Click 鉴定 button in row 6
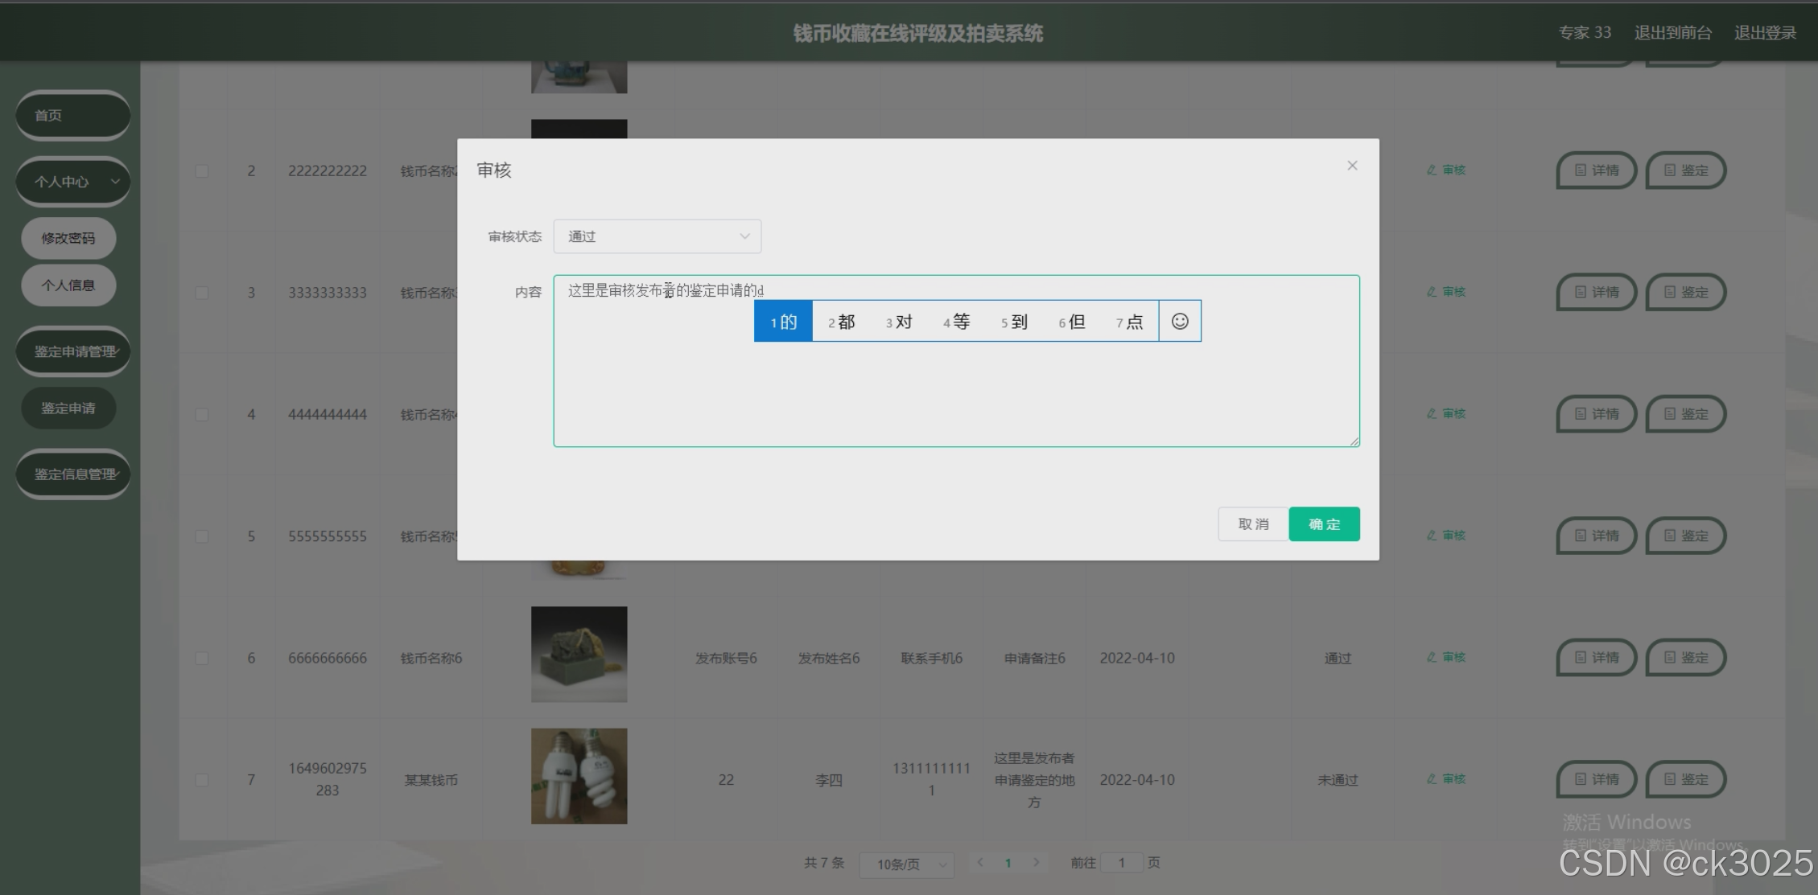 click(x=1685, y=658)
